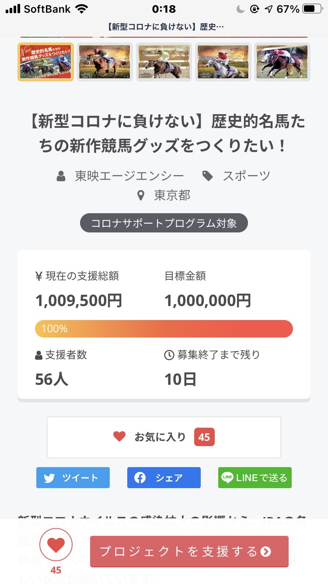The width and height of the screenshot is (328, 584).
Task: Click the person icon beside 東映エージェンシー
Action: 61,176
